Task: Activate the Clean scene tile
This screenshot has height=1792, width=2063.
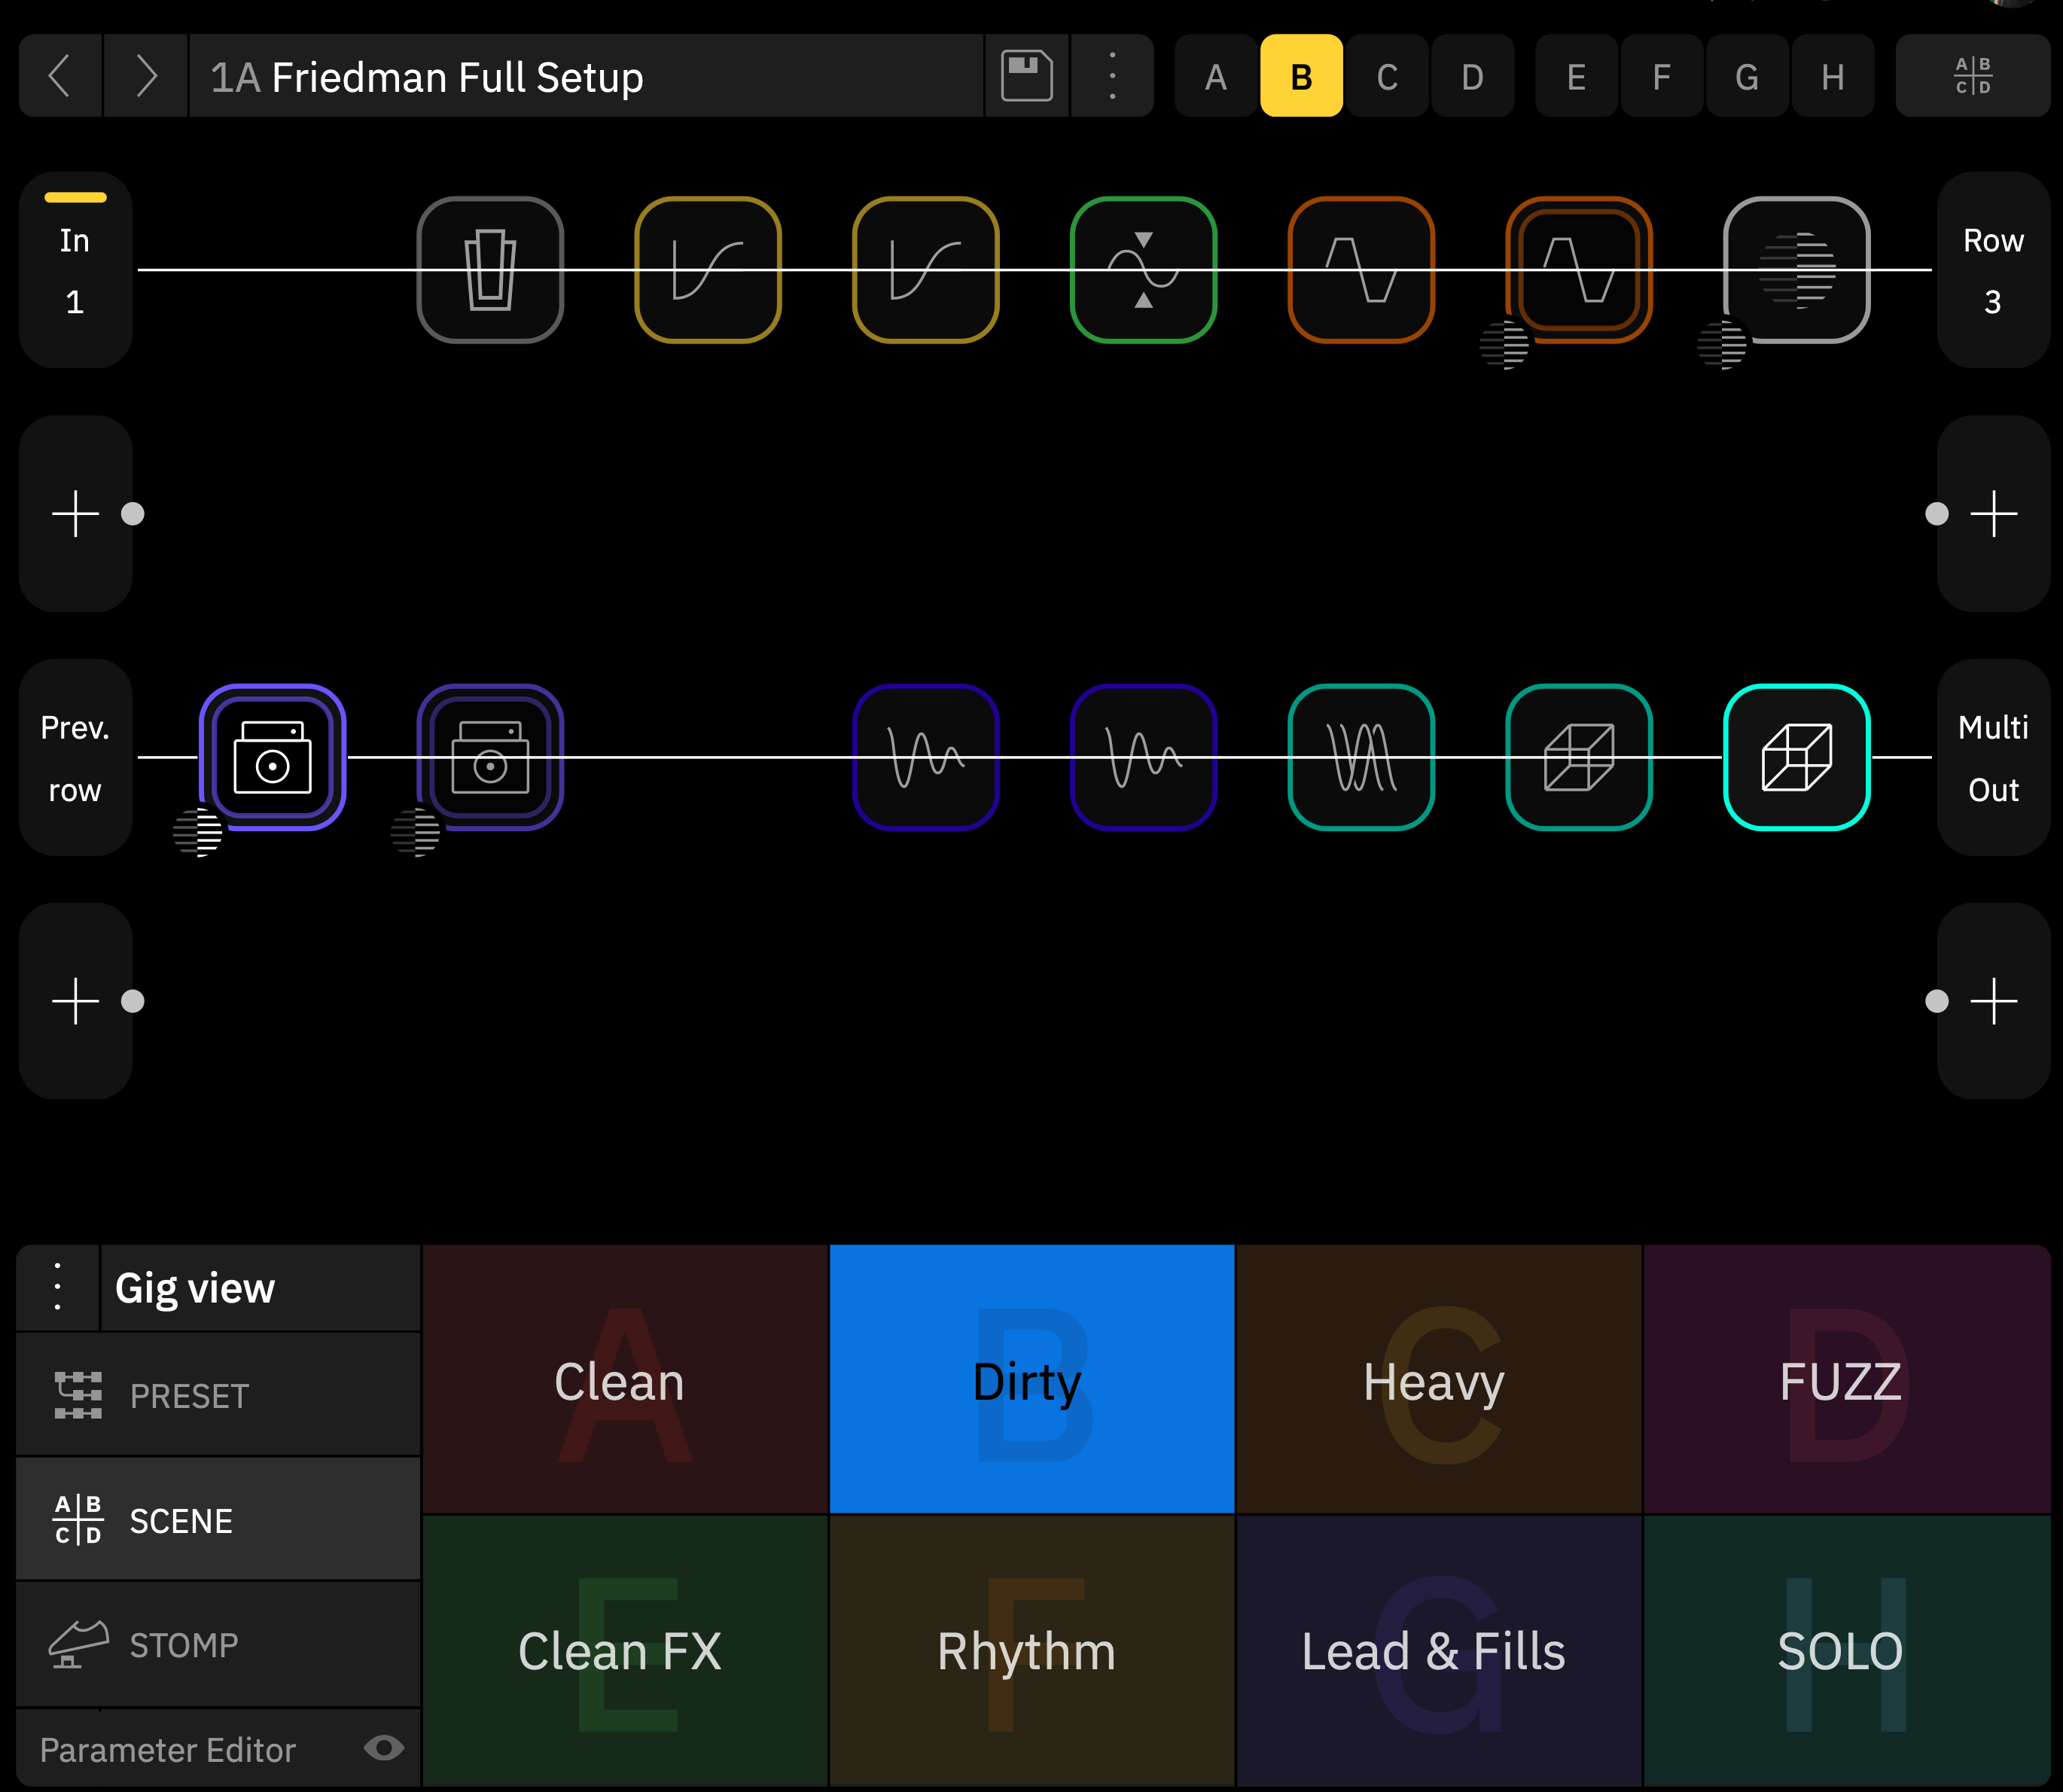Action: click(x=625, y=1379)
